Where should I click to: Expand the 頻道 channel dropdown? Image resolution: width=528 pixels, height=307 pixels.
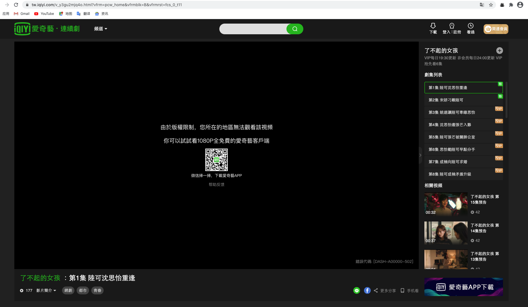pos(101,29)
